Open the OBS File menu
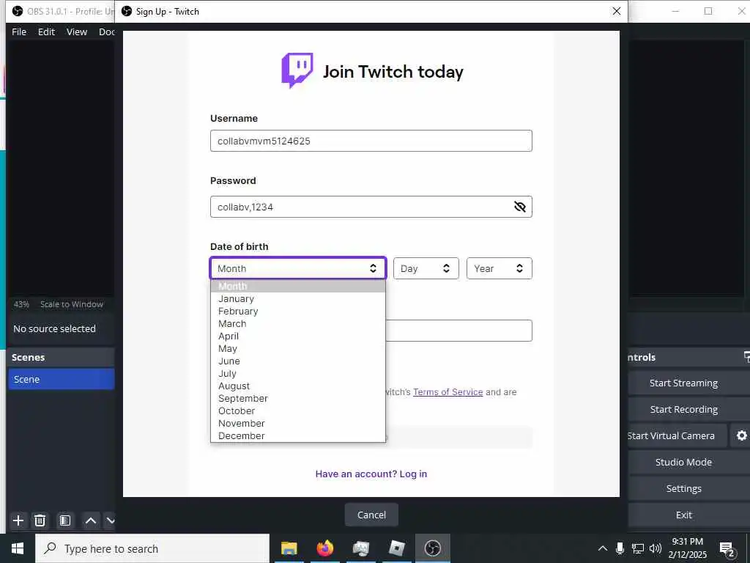Image resolution: width=750 pixels, height=563 pixels. point(19,32)
